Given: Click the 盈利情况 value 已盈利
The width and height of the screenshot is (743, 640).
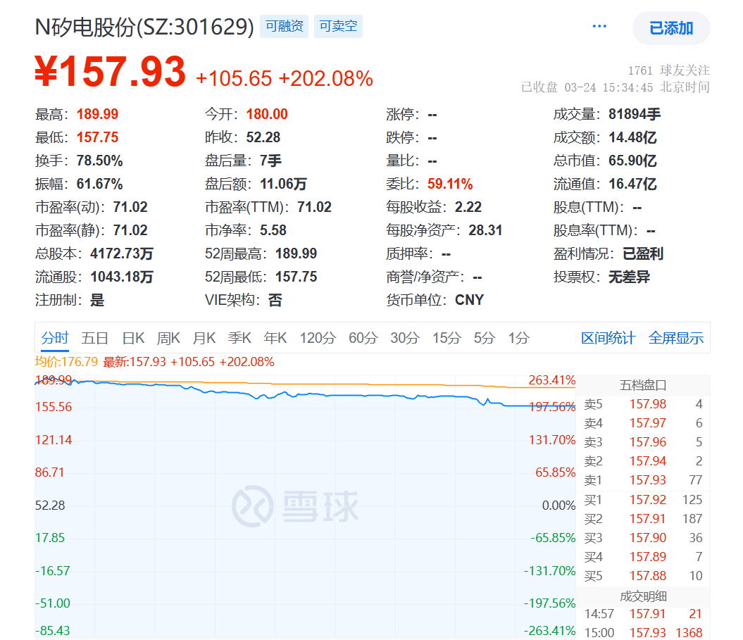Looking at the screenshot, I should tap(642, 253).
